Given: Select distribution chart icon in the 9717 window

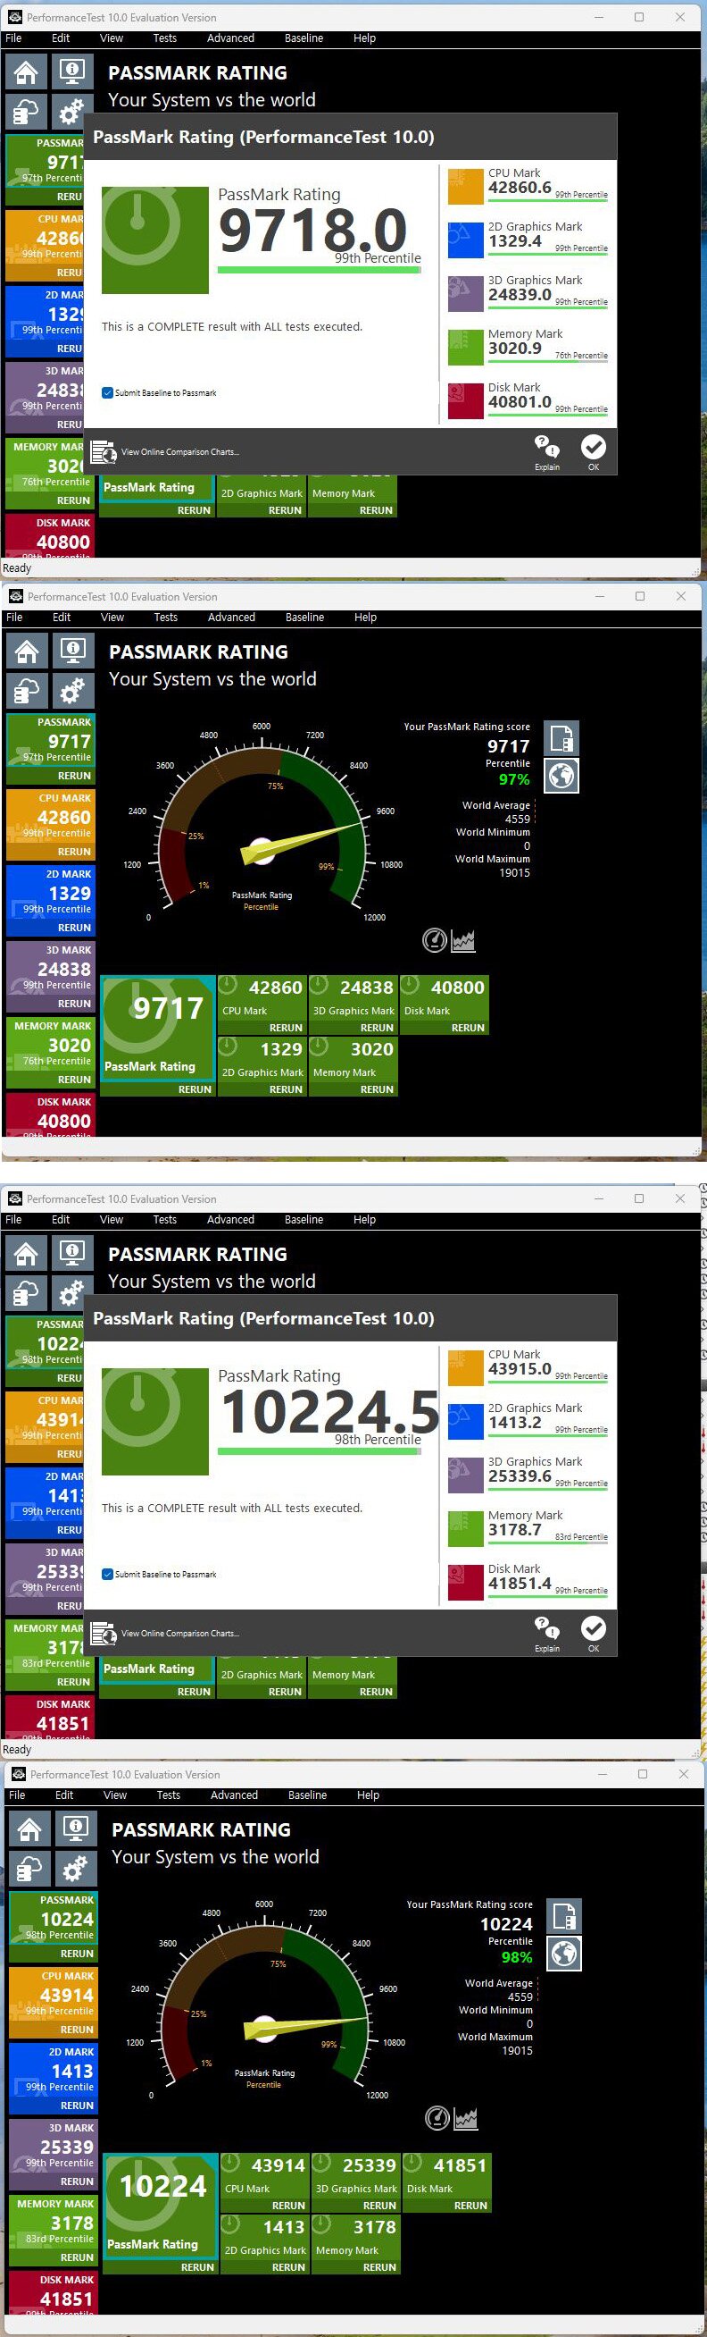Looking at the screenshot, I should 463,941.
